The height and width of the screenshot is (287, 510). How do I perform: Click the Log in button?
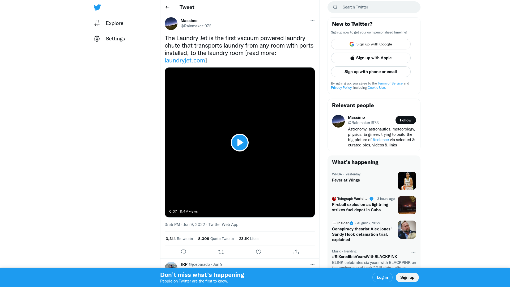tap(382, 277)
